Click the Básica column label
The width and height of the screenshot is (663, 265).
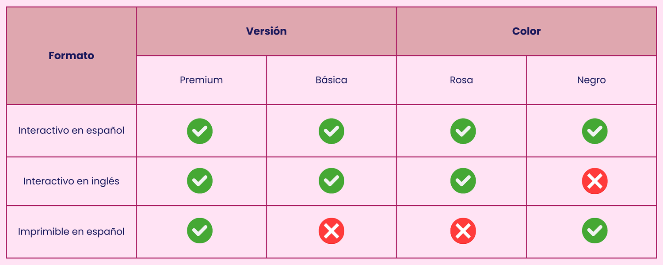(331, 80)
